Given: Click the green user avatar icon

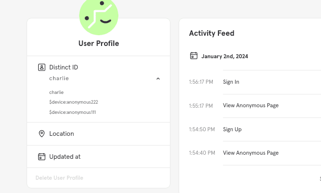Looking at the screenshot, I should click(98, 16).
